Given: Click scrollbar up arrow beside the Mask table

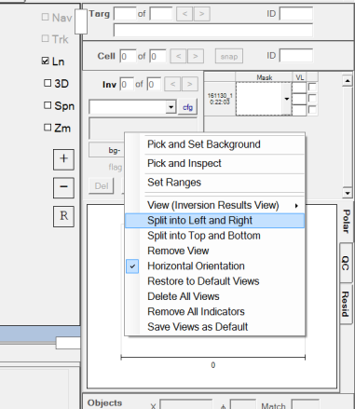Looking at the screenshot, I should click(347, 80).
